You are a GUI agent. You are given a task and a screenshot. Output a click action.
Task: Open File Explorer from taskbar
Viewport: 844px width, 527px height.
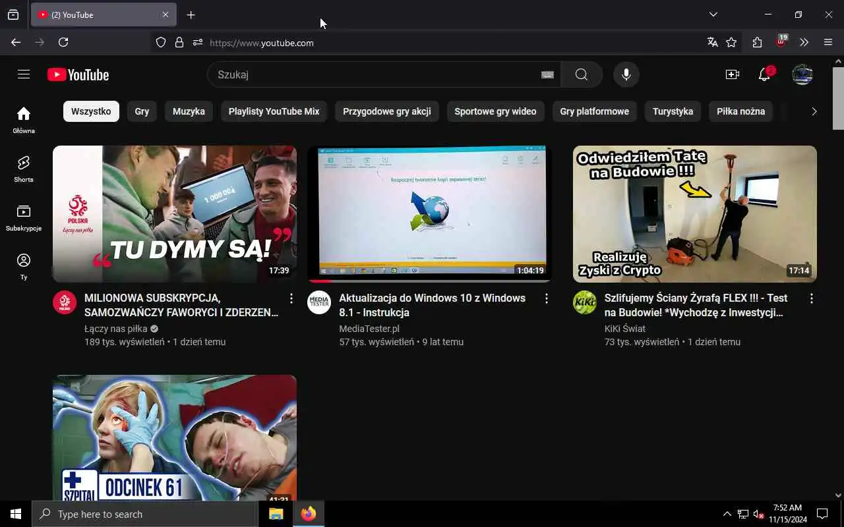tap(276, 514)
